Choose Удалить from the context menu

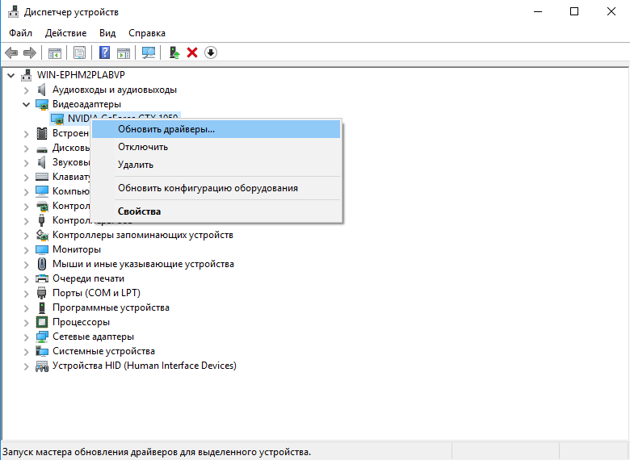pos(216,165)
